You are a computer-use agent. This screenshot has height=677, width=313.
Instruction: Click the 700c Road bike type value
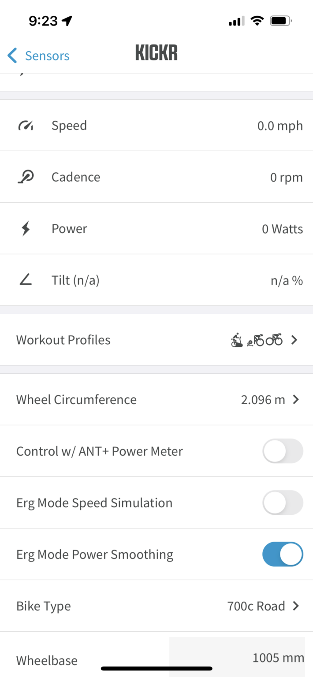point(256,606)
